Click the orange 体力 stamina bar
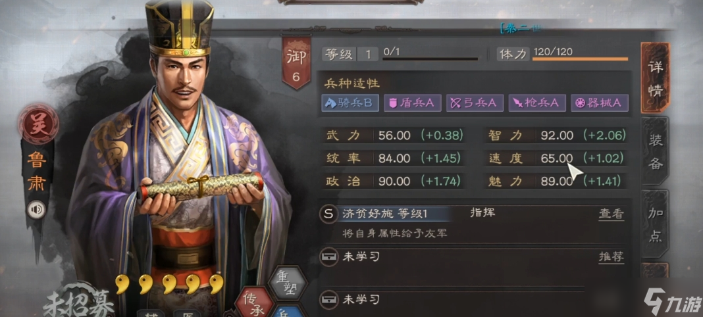This screenshot has width=703, height=317. click(x=580, y=59)
